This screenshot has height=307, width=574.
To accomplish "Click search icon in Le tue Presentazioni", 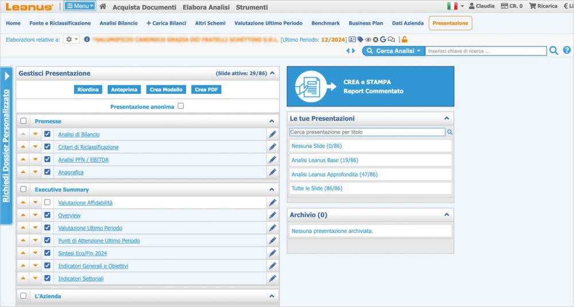I will 449,132.
